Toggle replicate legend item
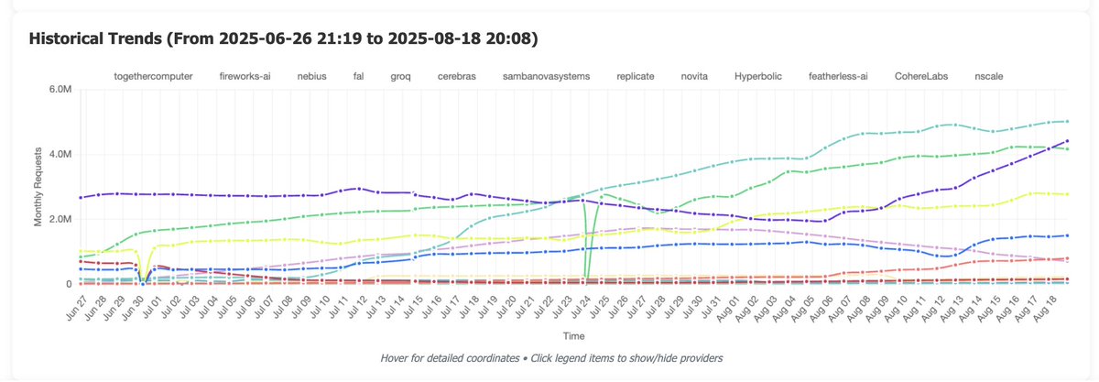This screenshot has width=1099, height=382. (636, 77)
